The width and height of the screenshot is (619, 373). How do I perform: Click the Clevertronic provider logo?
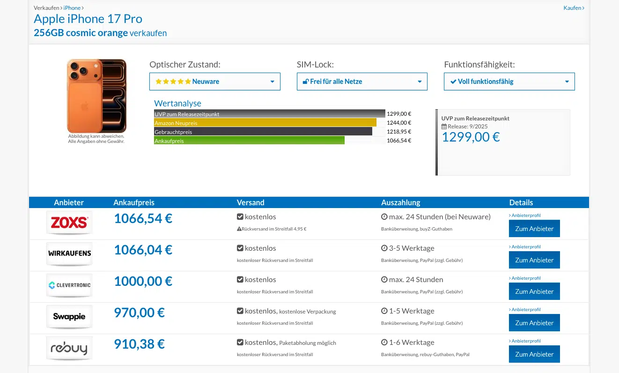(x=69, y=285)
